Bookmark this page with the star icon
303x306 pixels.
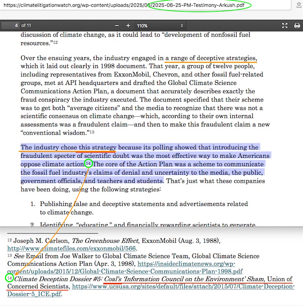click(x=299, y=5)
